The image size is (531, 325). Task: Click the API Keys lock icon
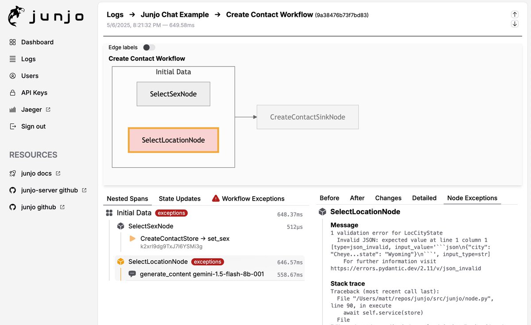pos(12,93)
